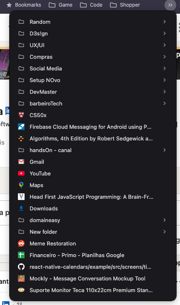Expand the Random folder chevron
180x305 pixels.
[165, 22]
